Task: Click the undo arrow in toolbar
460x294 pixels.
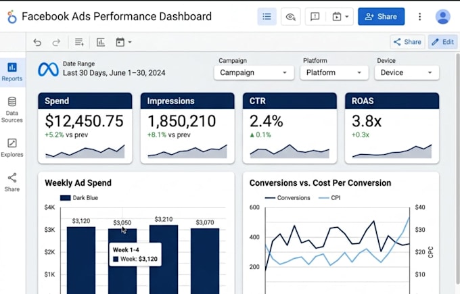Action: [37, 43]
